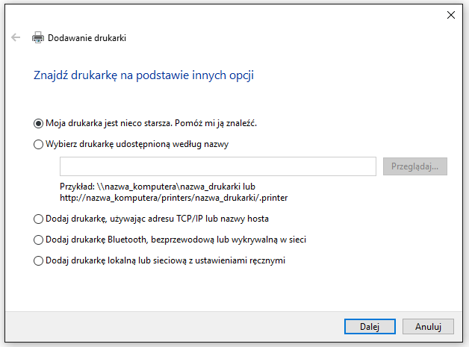
Task: Click label text 'bezprzewodową lub wykrywalną w sieci'
Action: (x=229, y=240)
